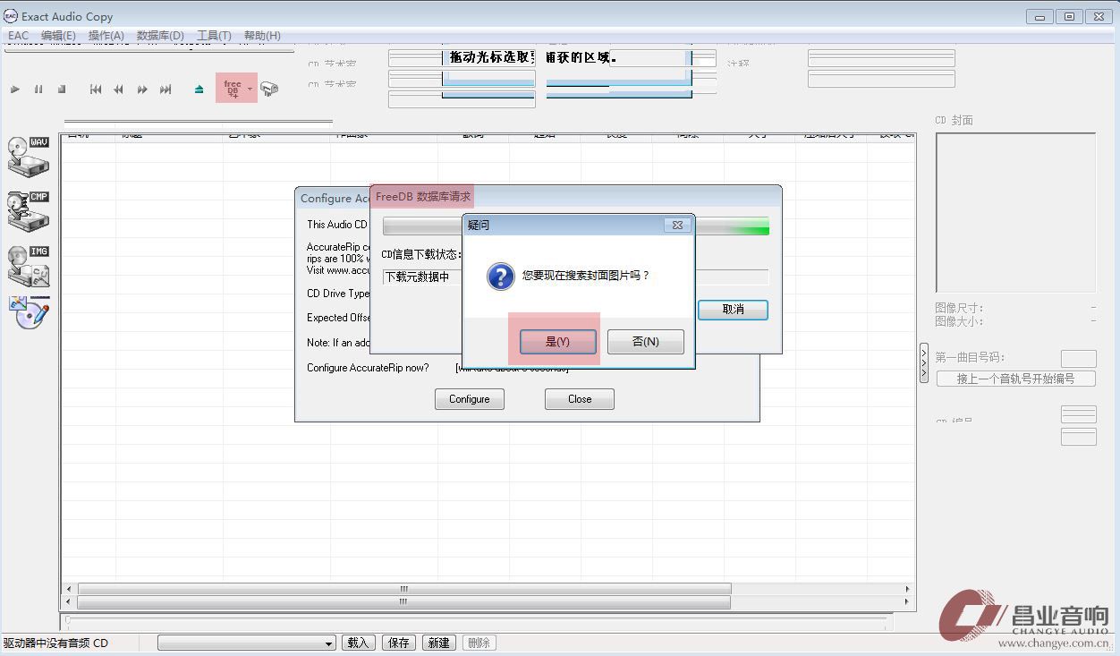The width and height of the screenshot is (1120, 656).
Task: Click the freedb database lookup icon
Action: tap(233, 88)
